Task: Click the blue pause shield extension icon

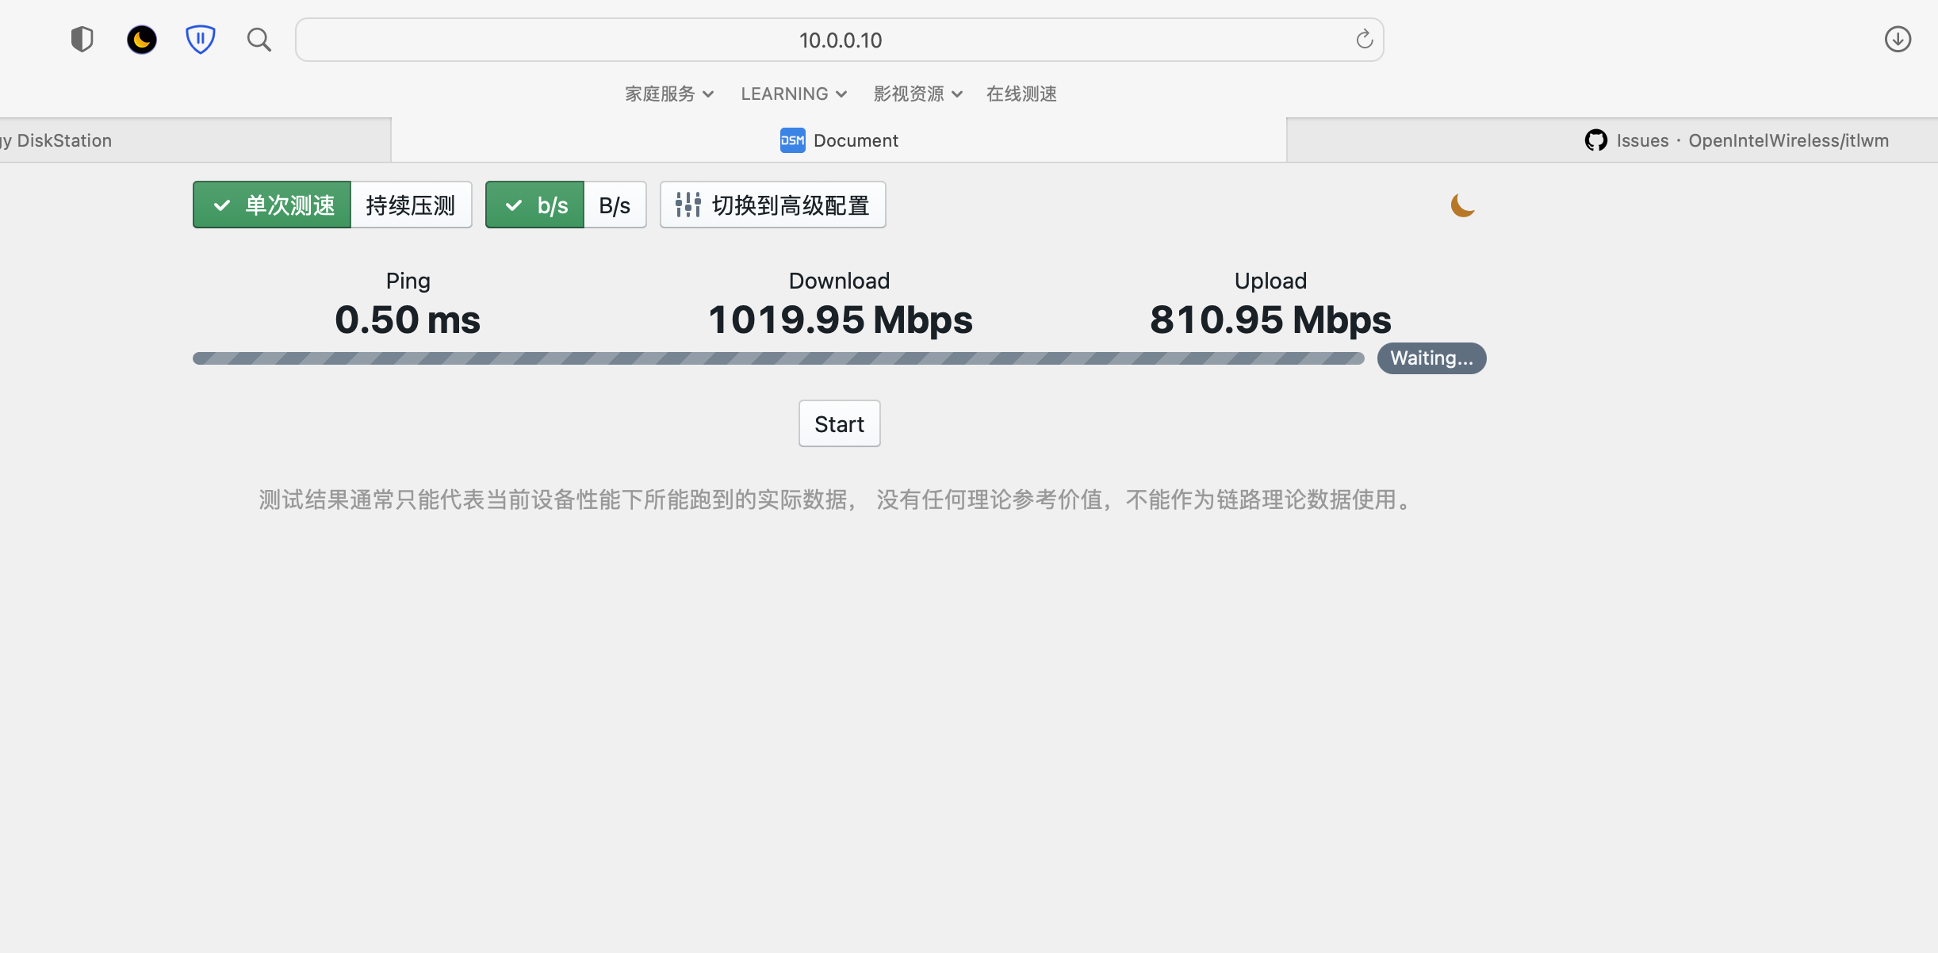Action: click(200, 39)
